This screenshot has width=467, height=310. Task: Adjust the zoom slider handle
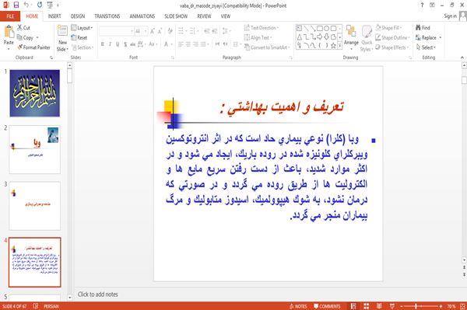(416, 306)
